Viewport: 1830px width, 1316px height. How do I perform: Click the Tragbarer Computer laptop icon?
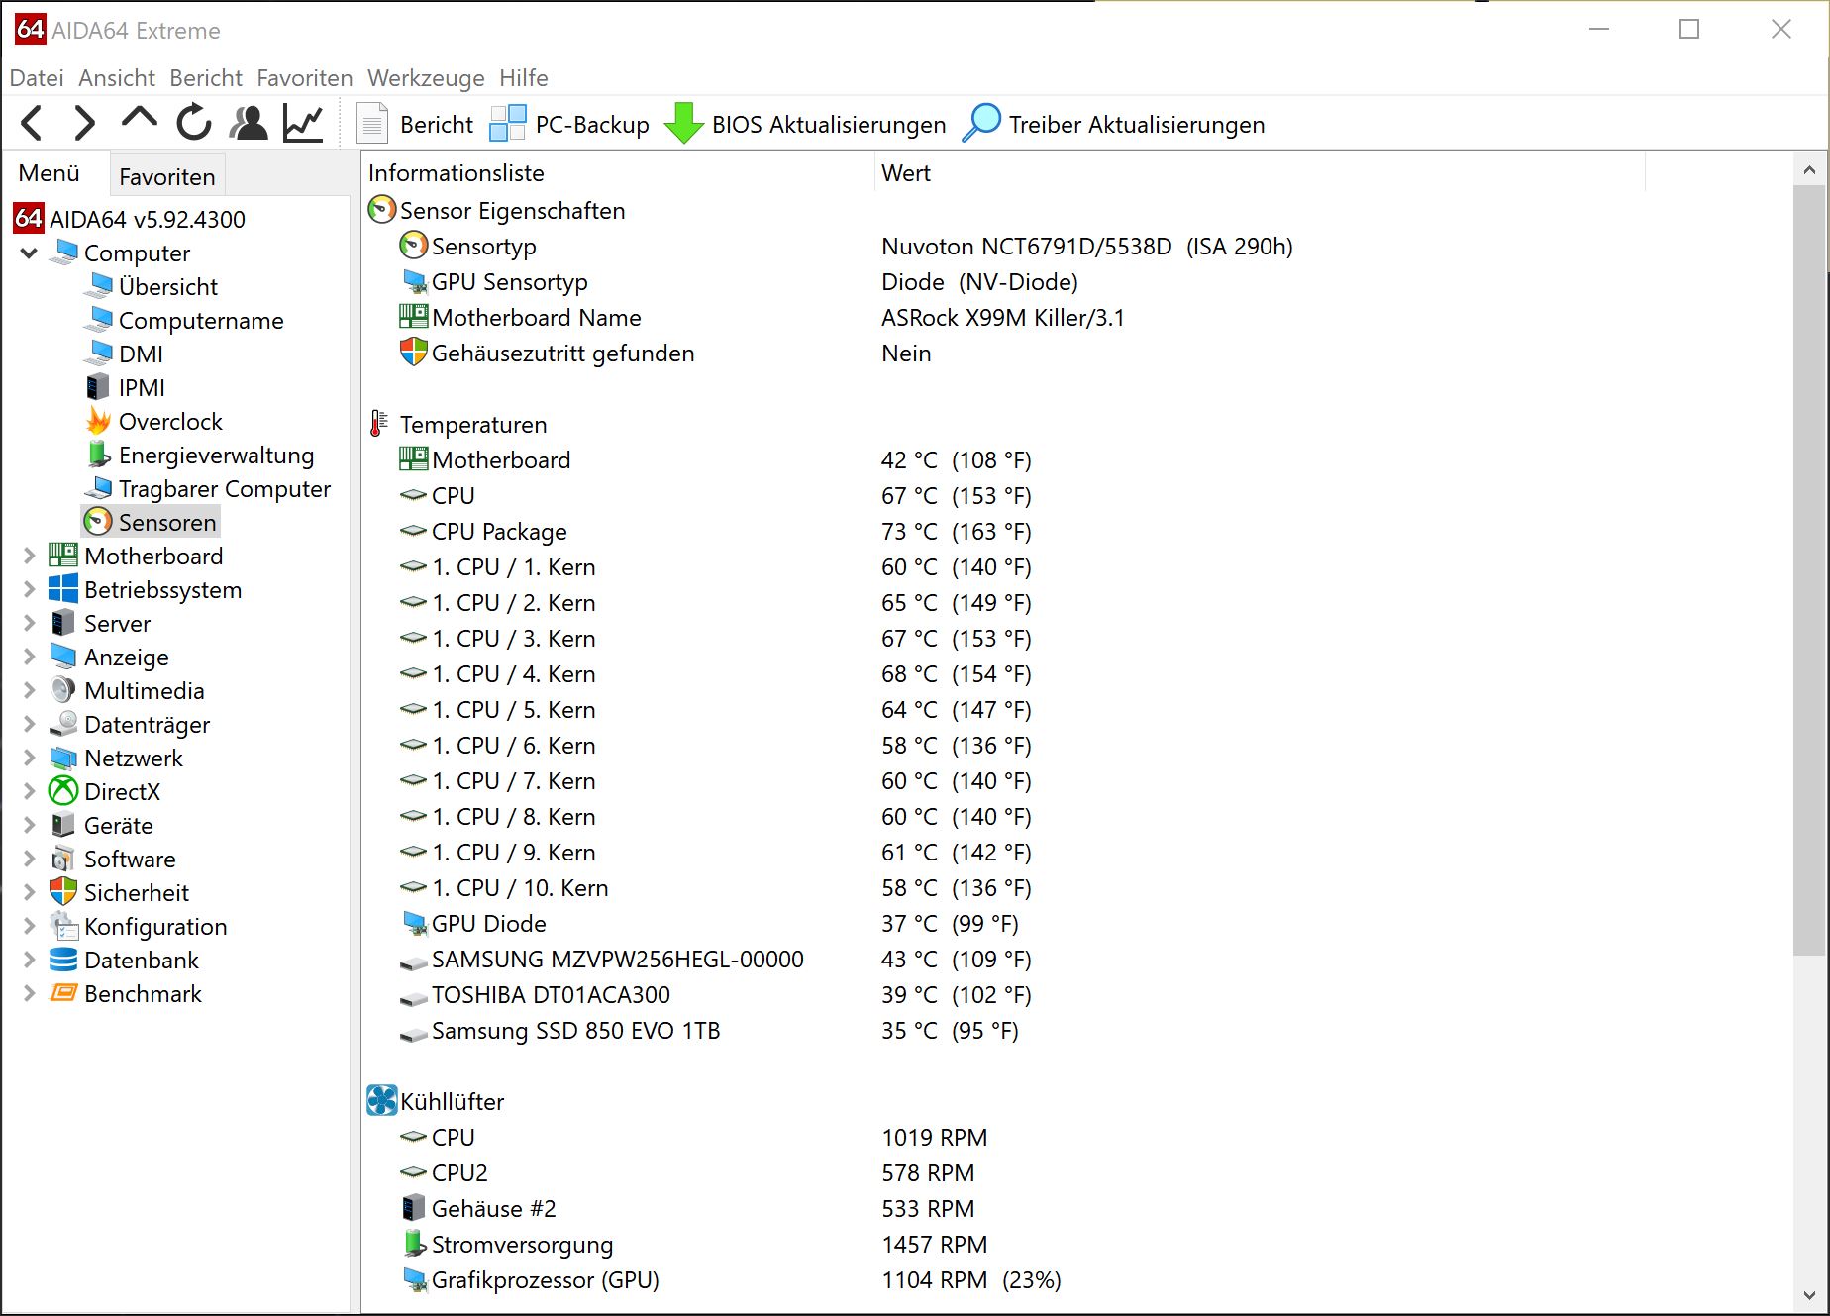pyautogui.click(x=98, y=488)
